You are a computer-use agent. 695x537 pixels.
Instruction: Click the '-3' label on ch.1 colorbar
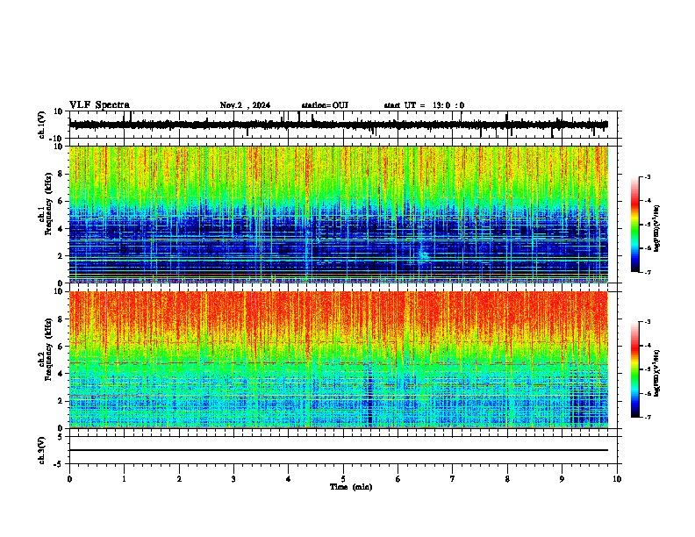(x=647, y=176)
